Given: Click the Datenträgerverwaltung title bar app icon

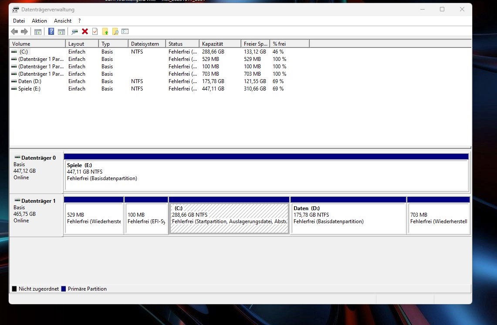Looking at the screenshot, I should (x=16, y=10).
